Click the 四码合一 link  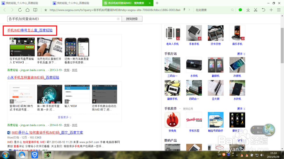point(194,99)
